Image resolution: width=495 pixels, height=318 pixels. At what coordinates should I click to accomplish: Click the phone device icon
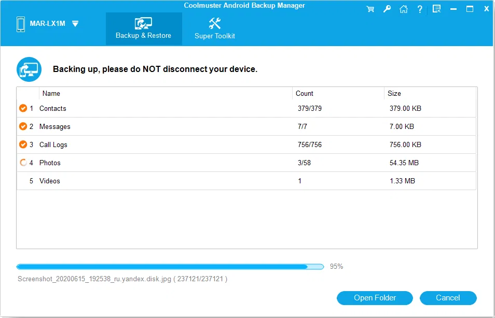(21, 24)
